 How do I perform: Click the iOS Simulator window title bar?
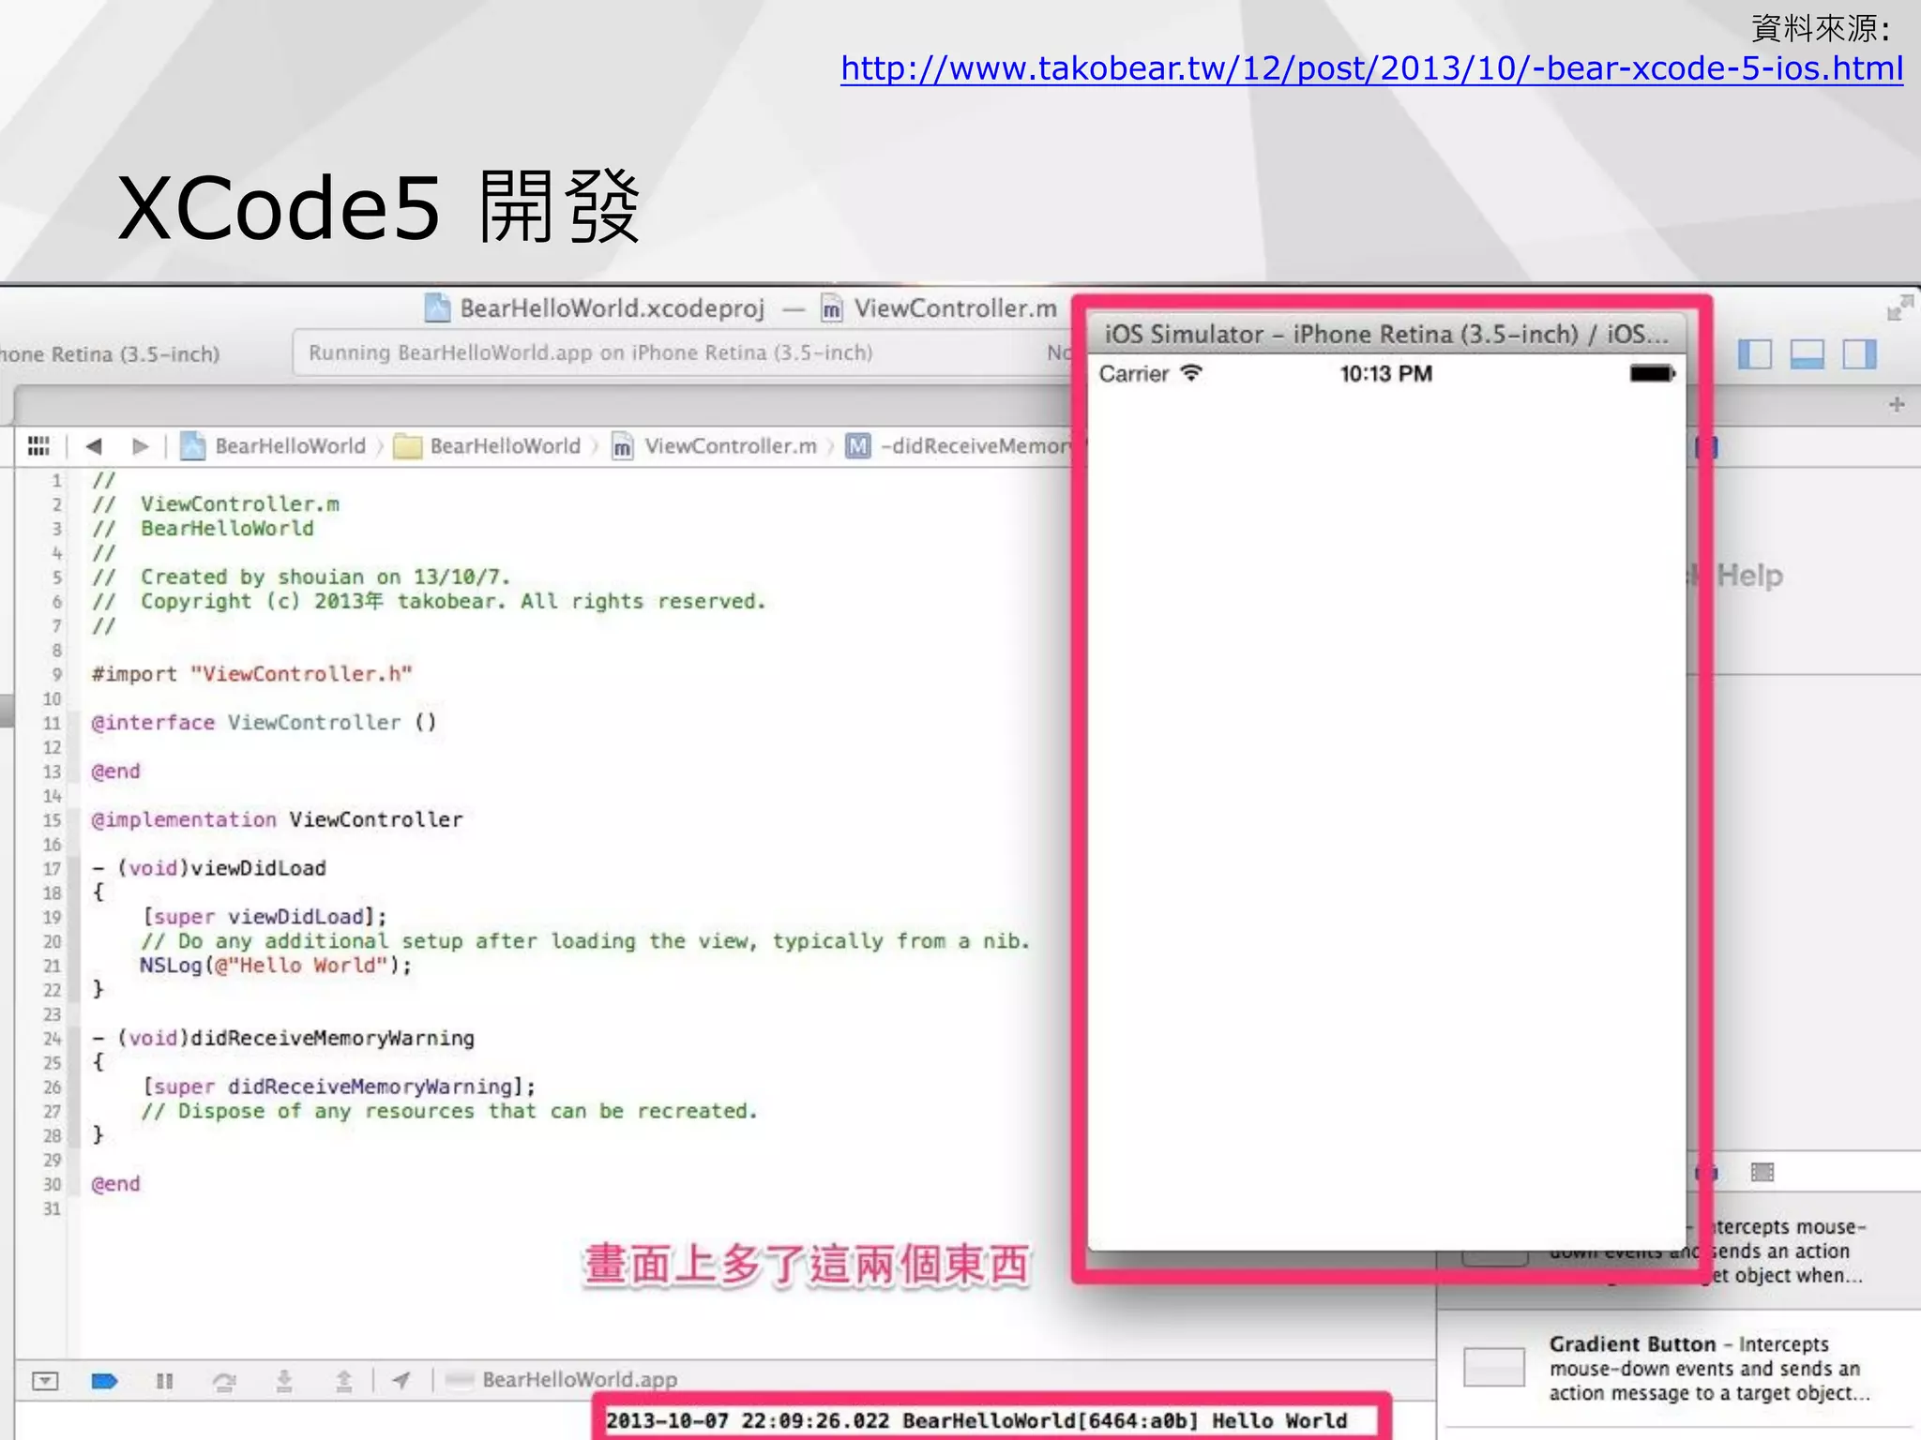click(1386, 335)
